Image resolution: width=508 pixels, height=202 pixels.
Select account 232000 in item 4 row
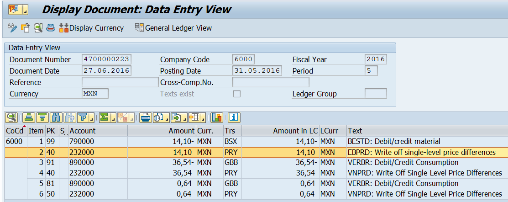coord(98,173)
